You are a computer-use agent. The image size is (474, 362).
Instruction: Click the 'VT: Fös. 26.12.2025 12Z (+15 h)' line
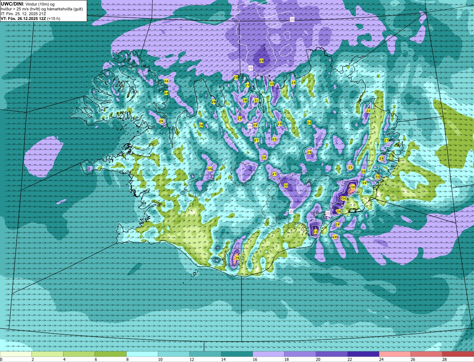point(30,19)
